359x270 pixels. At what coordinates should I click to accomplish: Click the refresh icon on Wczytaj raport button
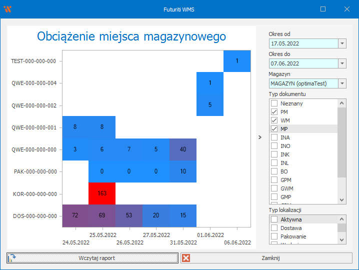12,258
